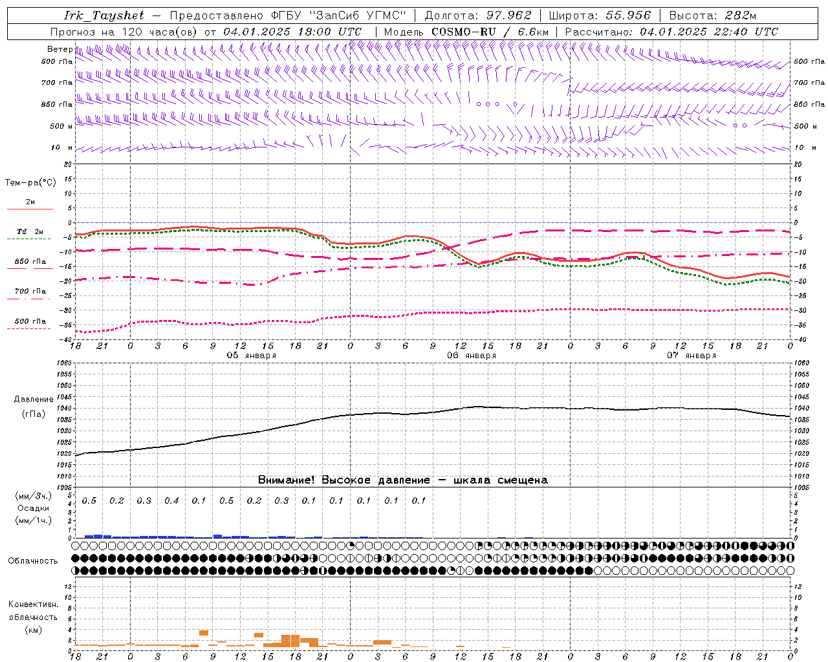
Task: Click the '0.4' precipitation amount value
Action: (171, 500)
